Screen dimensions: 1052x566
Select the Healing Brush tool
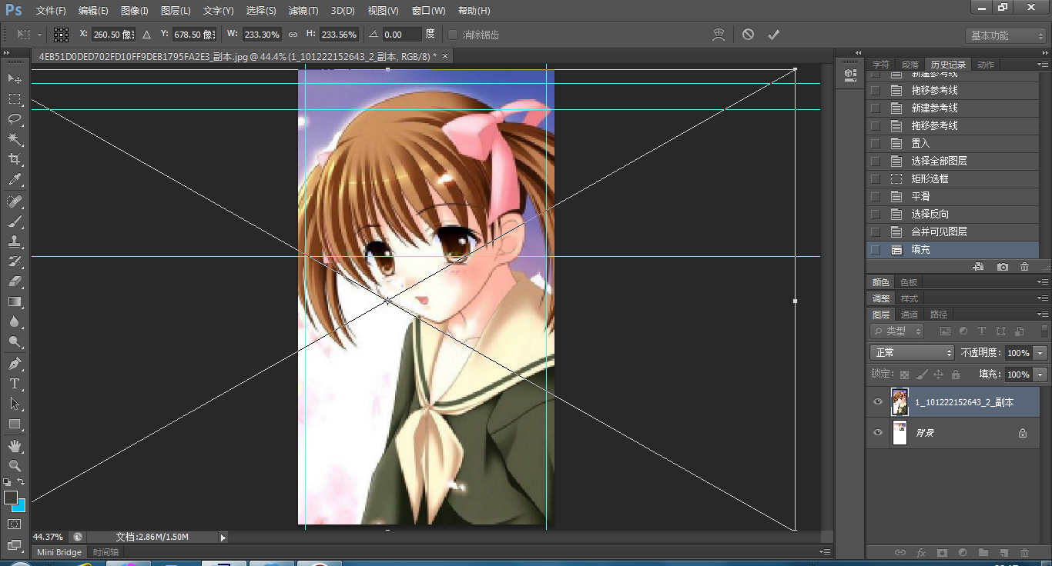15,201
